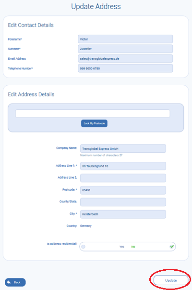This screenshot has width=192, height=290.
Task: Go back using the Back button
Action: pos(15,282)
